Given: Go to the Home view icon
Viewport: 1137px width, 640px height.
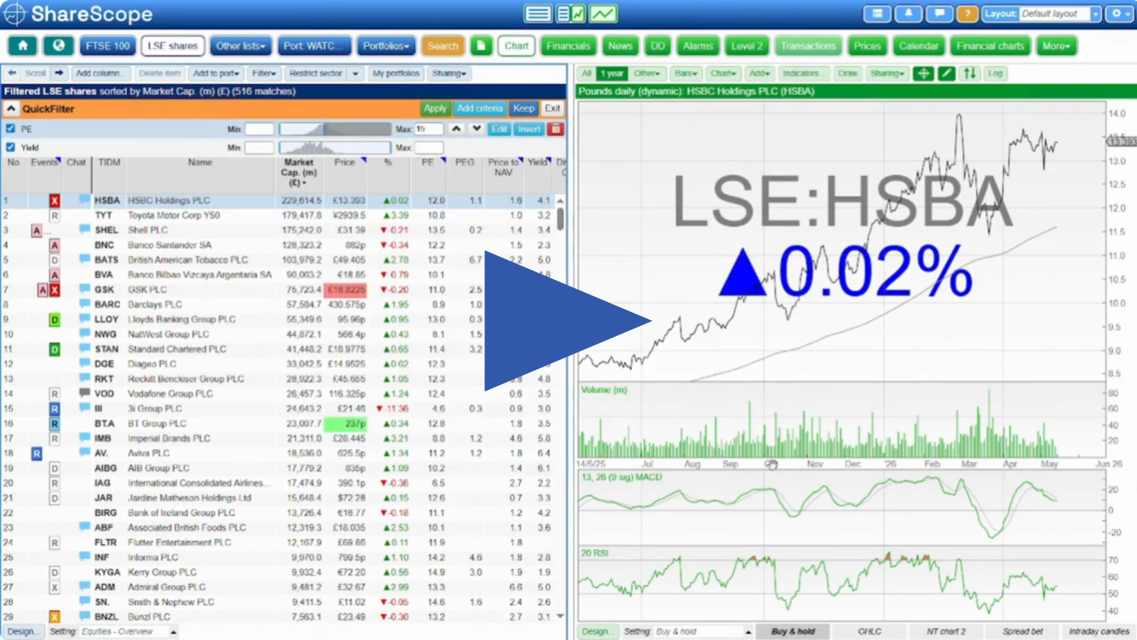Looking at the screenshot, I should [23, 46].
